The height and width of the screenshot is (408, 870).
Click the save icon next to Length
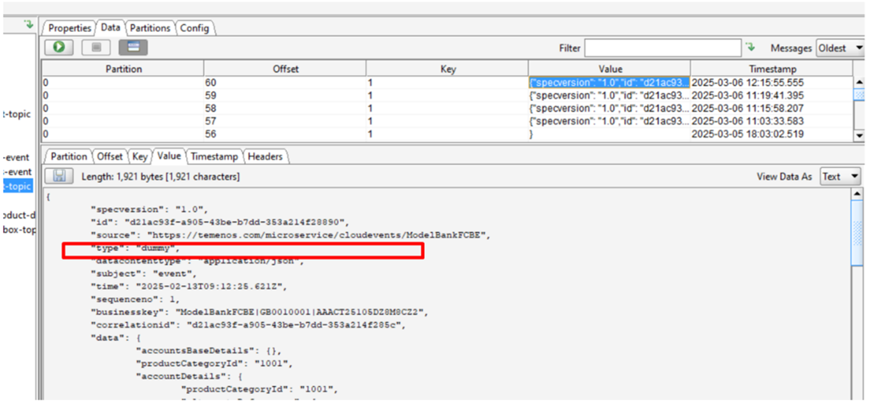(x=59, y=176)
